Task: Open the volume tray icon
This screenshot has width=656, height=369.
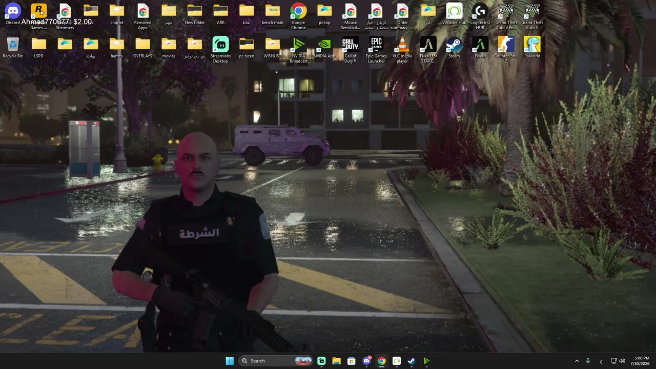Action: point(622,361)
